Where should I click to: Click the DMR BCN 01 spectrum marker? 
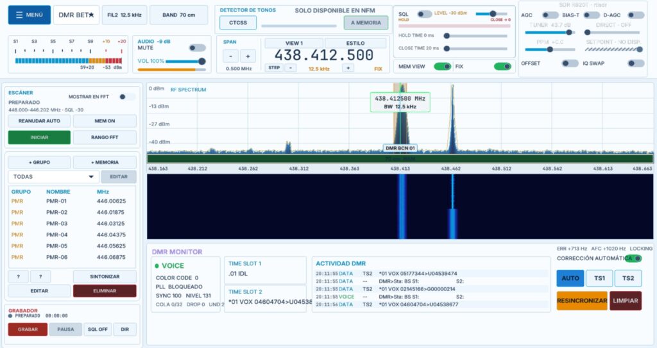click(x=400, y=148)
